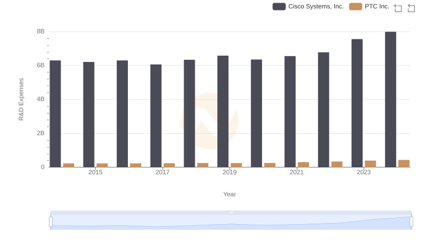Screen dimensions: 421x242
Task: Click the R&D Expenses axis title
Action: coord(21,99)
